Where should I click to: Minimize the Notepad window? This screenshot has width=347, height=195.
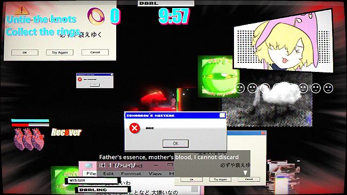click(156, 165)
